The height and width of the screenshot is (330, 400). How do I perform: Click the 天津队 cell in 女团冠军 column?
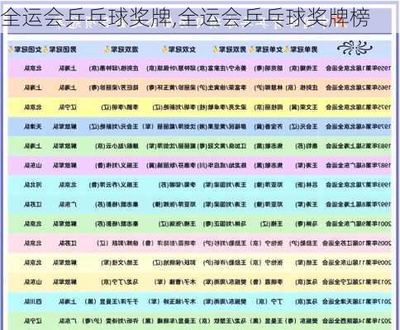[x=33, y=126]
